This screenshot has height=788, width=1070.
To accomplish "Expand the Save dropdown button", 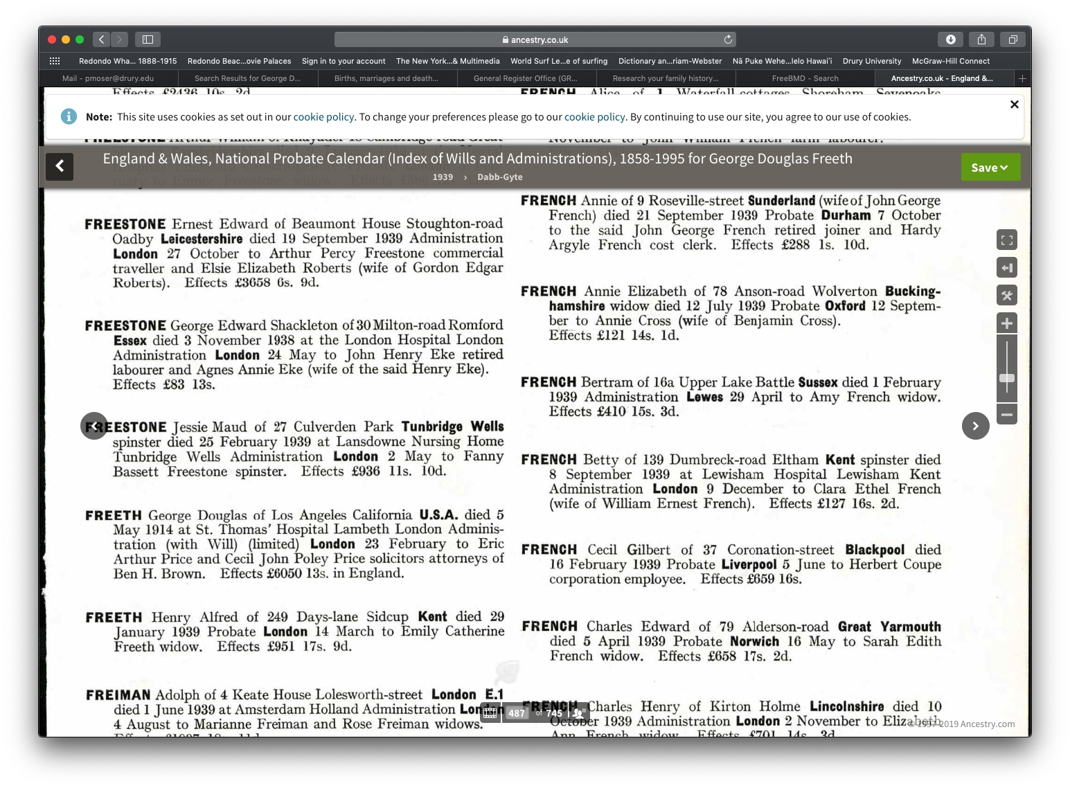I will tap(990, 168).
